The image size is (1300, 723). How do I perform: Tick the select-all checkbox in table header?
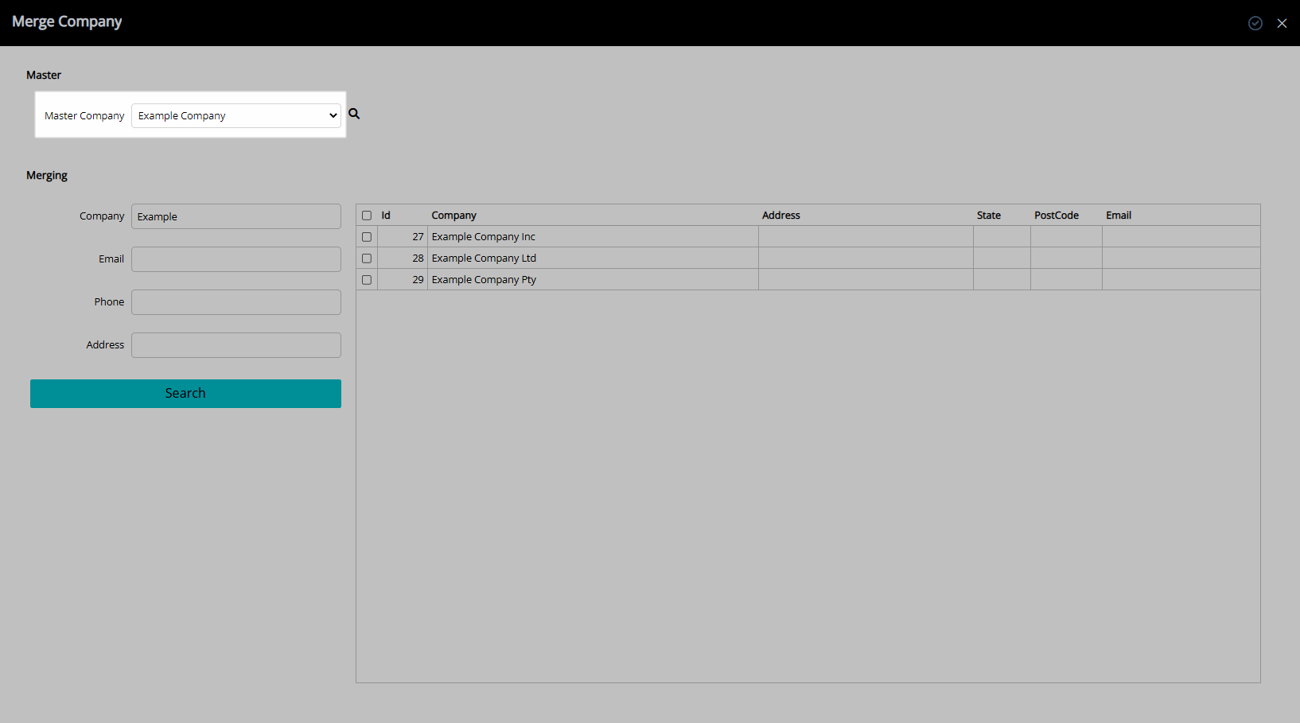pyautogui.click(x=367, y=216)
